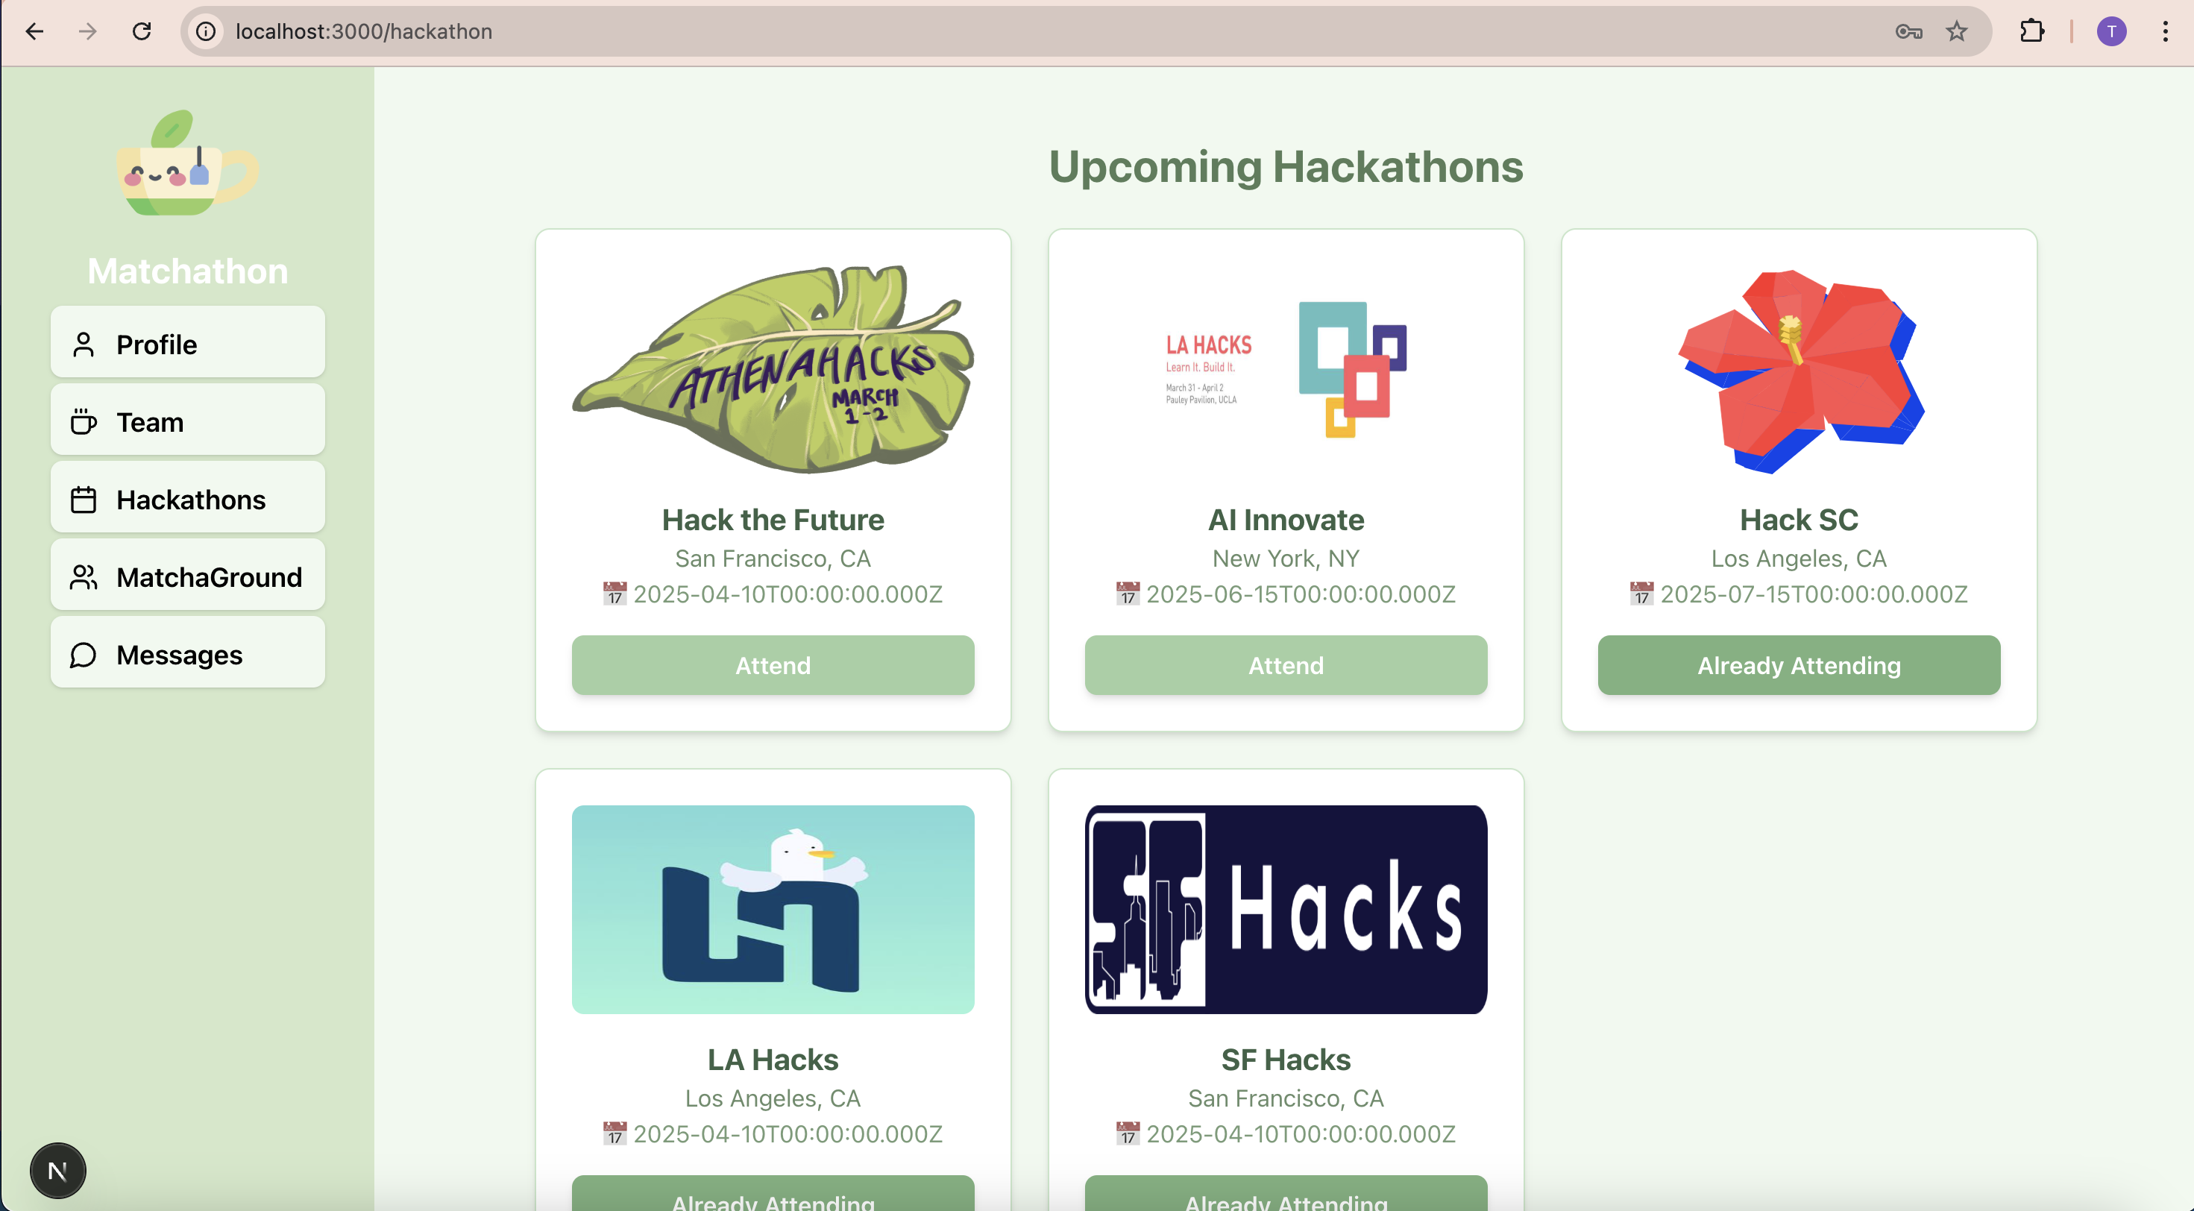Open the browser extensions puzzle icon
The image size is (2194, 1211).
(x=2032, y=31)
